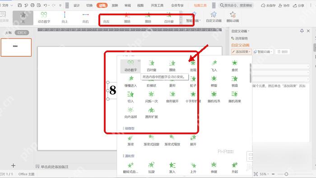This screenshot has width=316, height=178.
Task: Open the 会员专享 tab
Action: (177, 5)
